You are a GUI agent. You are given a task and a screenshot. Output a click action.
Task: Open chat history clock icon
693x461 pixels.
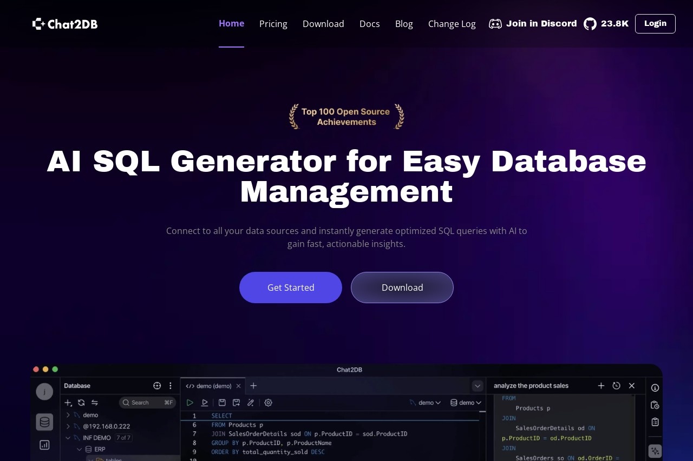[616, 386]
